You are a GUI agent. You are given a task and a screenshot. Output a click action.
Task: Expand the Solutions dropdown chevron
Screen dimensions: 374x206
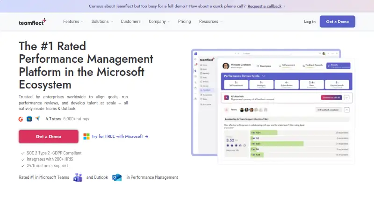[x=112, y=22]
